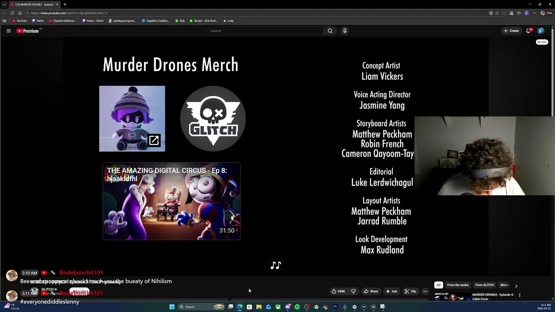Launch Spotify from the taskbar
The image size is (555, 312).
click(297, 307)
